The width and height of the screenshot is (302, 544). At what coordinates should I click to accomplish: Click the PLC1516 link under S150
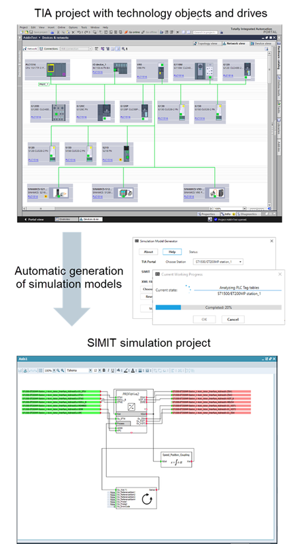(71, 160)
